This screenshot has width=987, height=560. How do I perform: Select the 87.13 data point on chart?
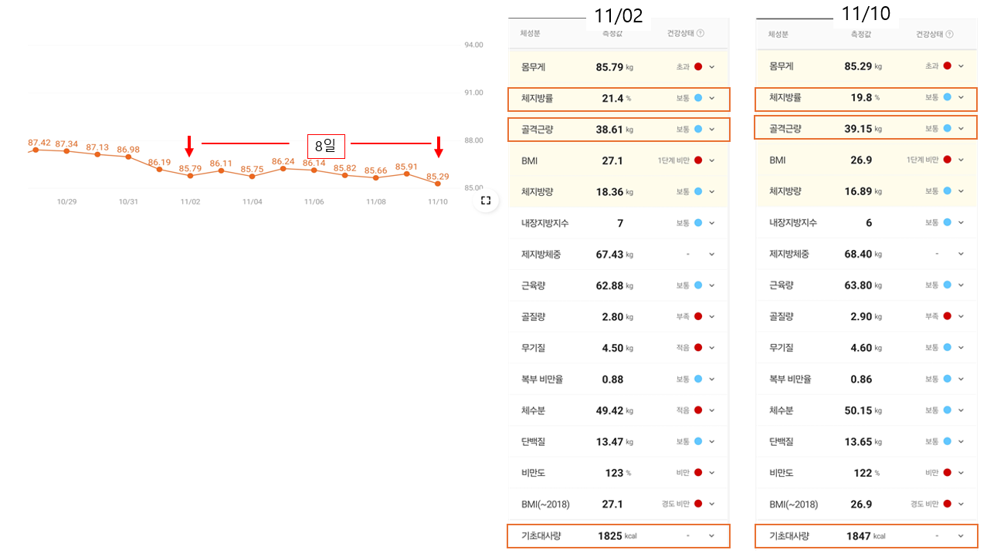tap(97, 154)
